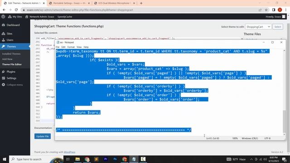The height and width of the screenshot is (163, 290).
Task: Open Installed Themes submenu link
Action: pos(11,54)
